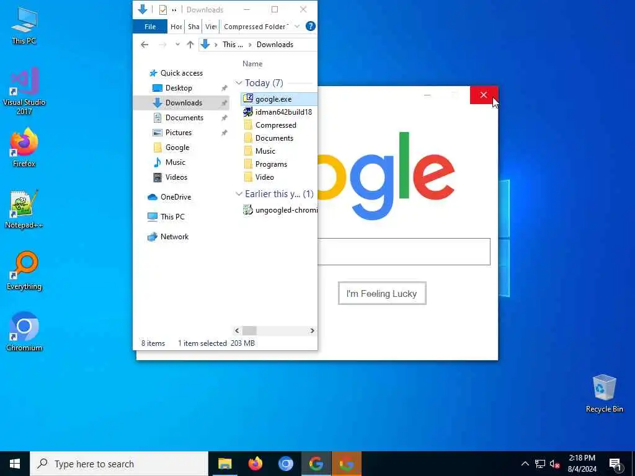The height and width of the screenshot is (476, 635).
Task: Select Network in navigation pane
Action: pyautogui.click(x=174, y=236)
